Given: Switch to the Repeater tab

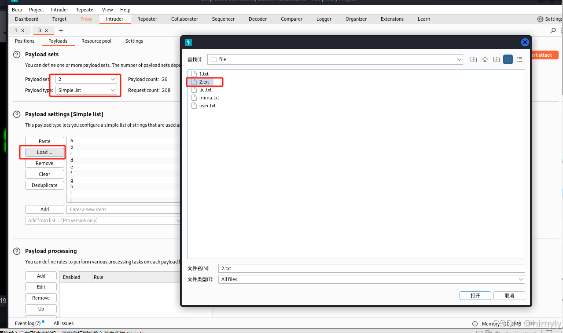Looking at the screenshot, I should 147,19.
